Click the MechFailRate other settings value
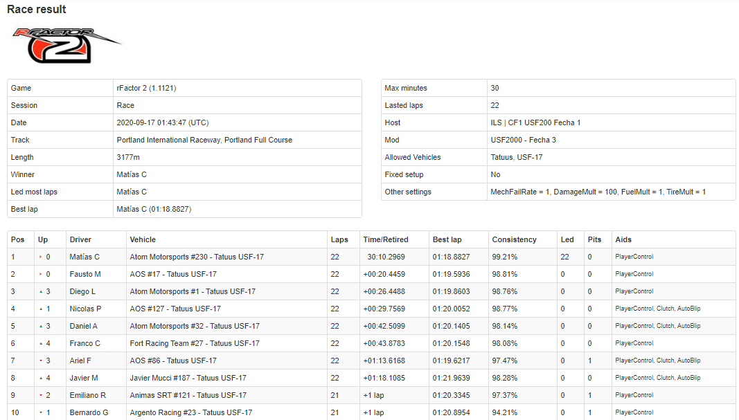 pos(598,192)
